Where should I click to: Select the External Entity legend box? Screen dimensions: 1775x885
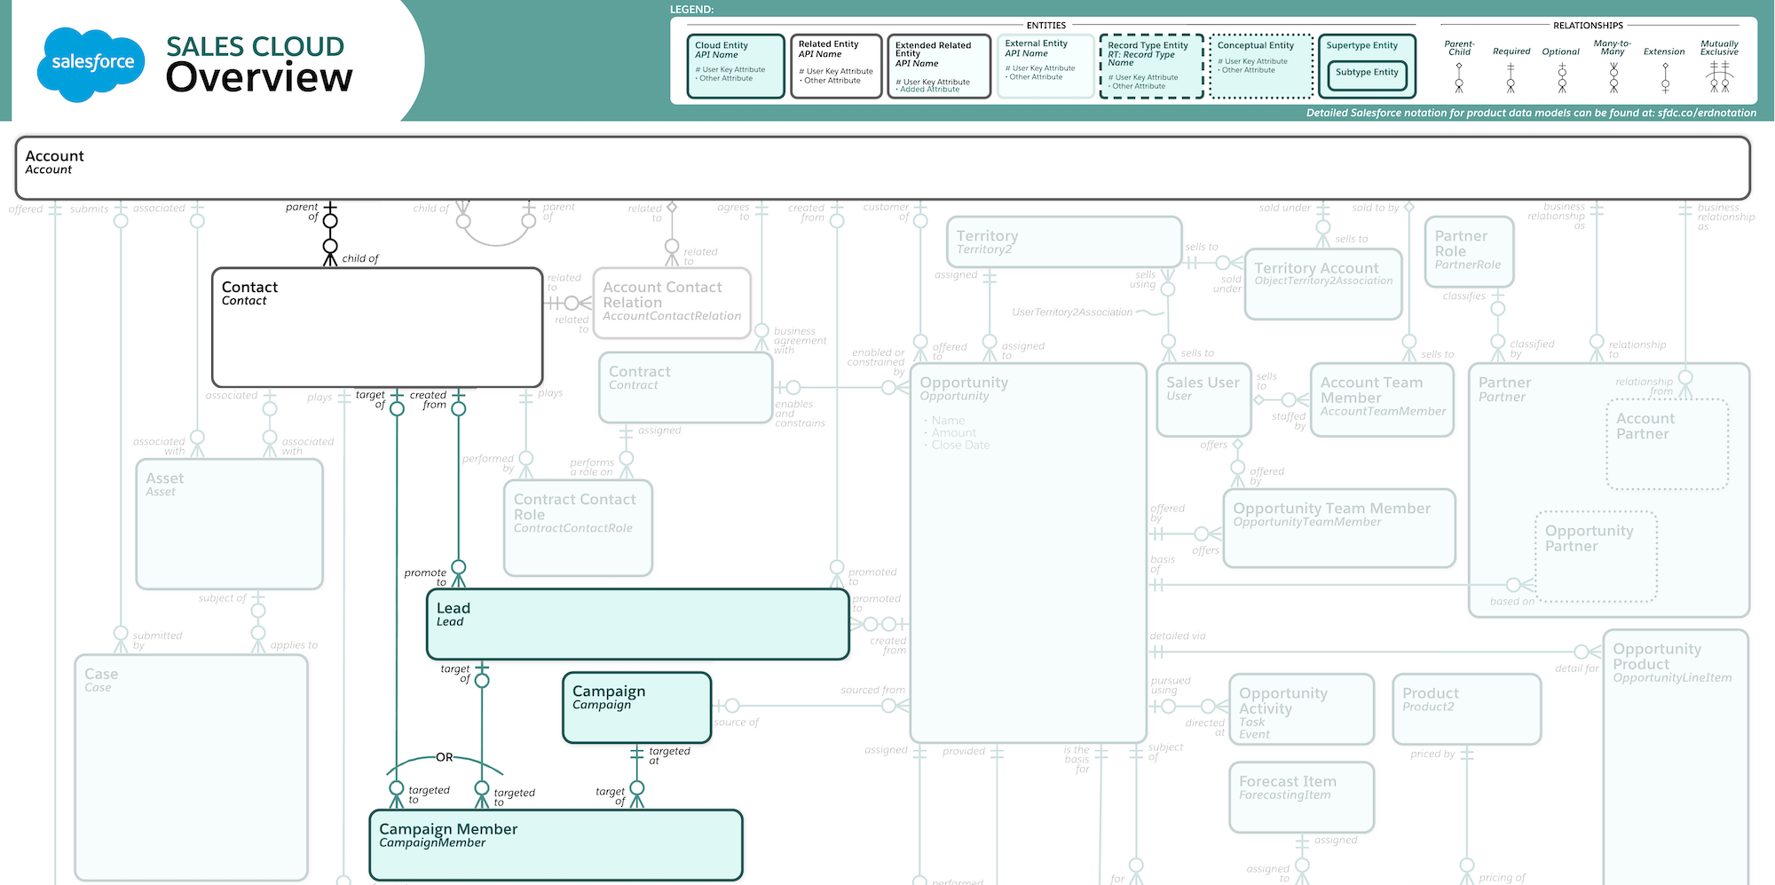pos(1045,66)
